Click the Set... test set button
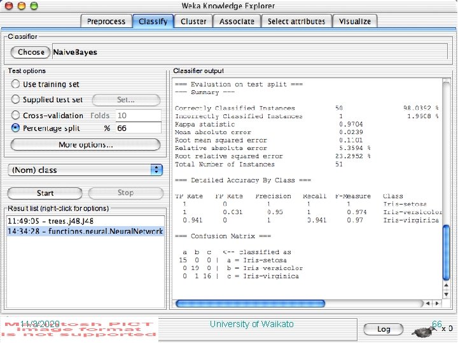 tap(126, 100)
